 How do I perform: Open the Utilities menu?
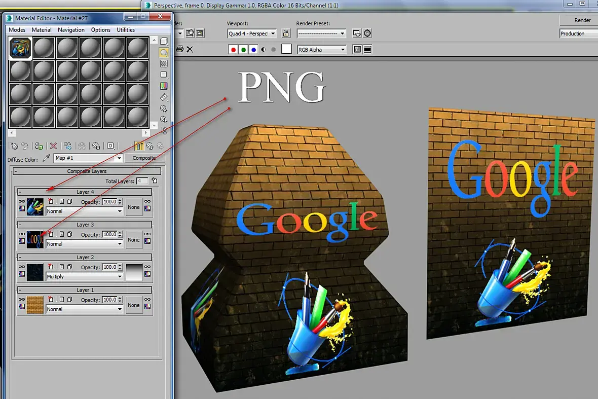click(126, 30)
